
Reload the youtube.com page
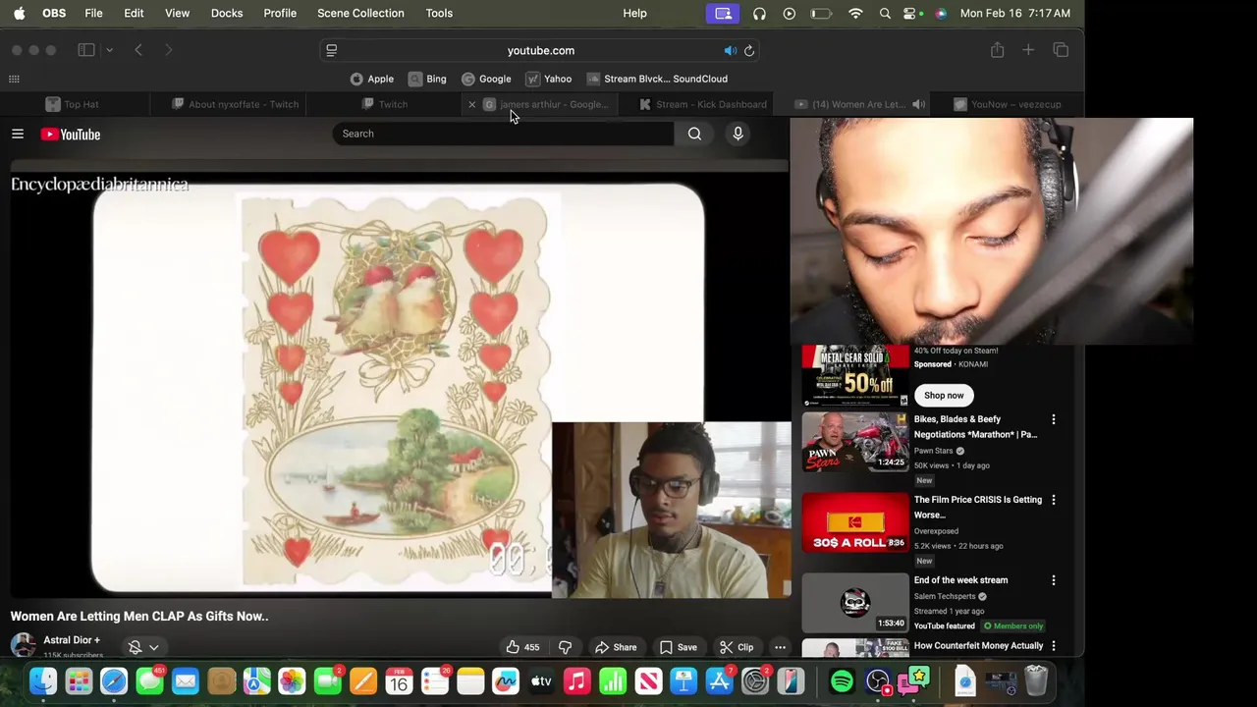pyautogui.click(x=749, y=50)
